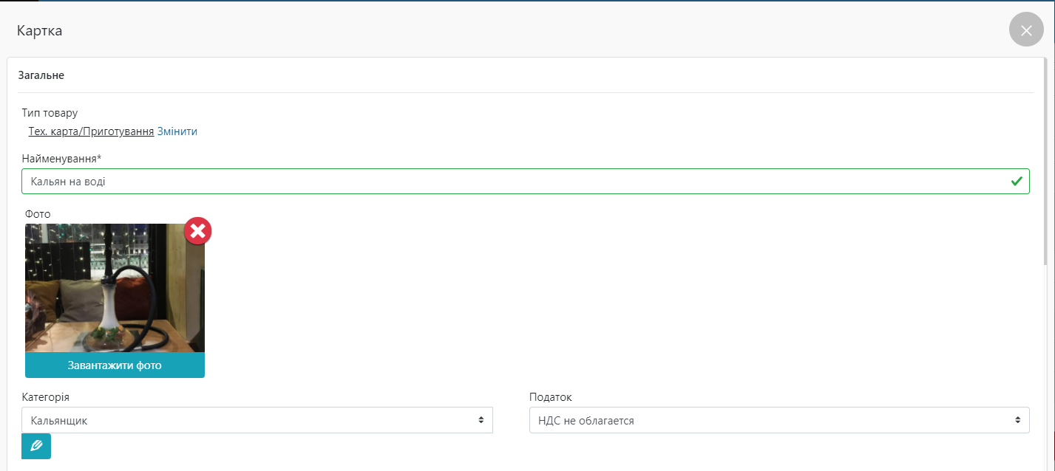Click the Змінити link
1055x471 pixels.
click(x=177, y=131)
